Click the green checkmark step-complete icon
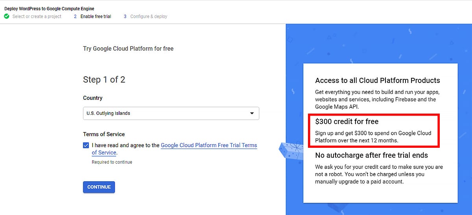472x215 pixels. (6, 17)
